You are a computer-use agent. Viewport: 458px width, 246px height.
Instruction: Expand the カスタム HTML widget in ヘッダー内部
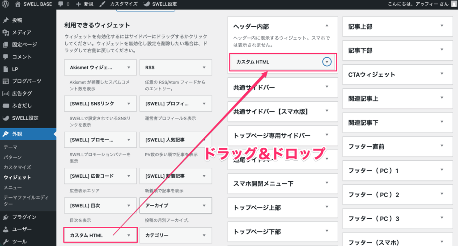[x=327, y=62]
